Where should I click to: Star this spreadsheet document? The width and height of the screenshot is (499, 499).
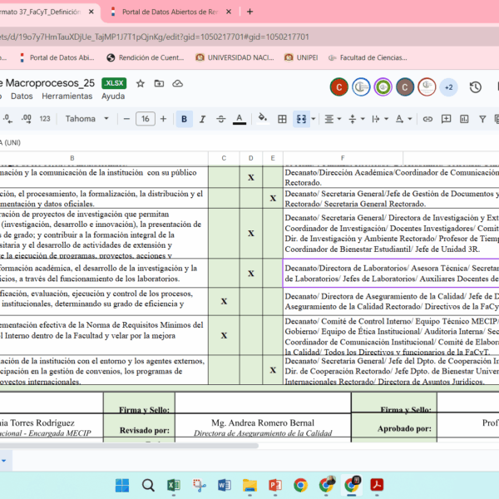(140, 83)
